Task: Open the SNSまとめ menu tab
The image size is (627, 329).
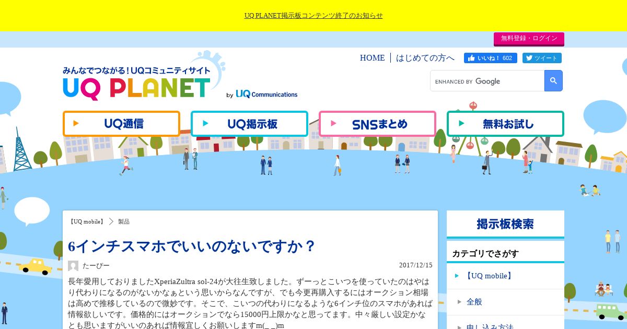Action: (x=377, y=124)
